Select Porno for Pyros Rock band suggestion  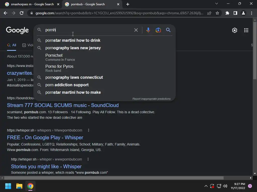(x=104, y=68)
